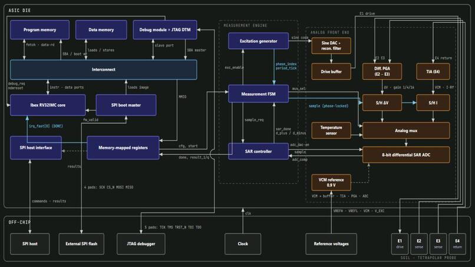Click the S/H I block
This screenshot has width=475, height=267.
pyautogui.click(x=433, y=103)
